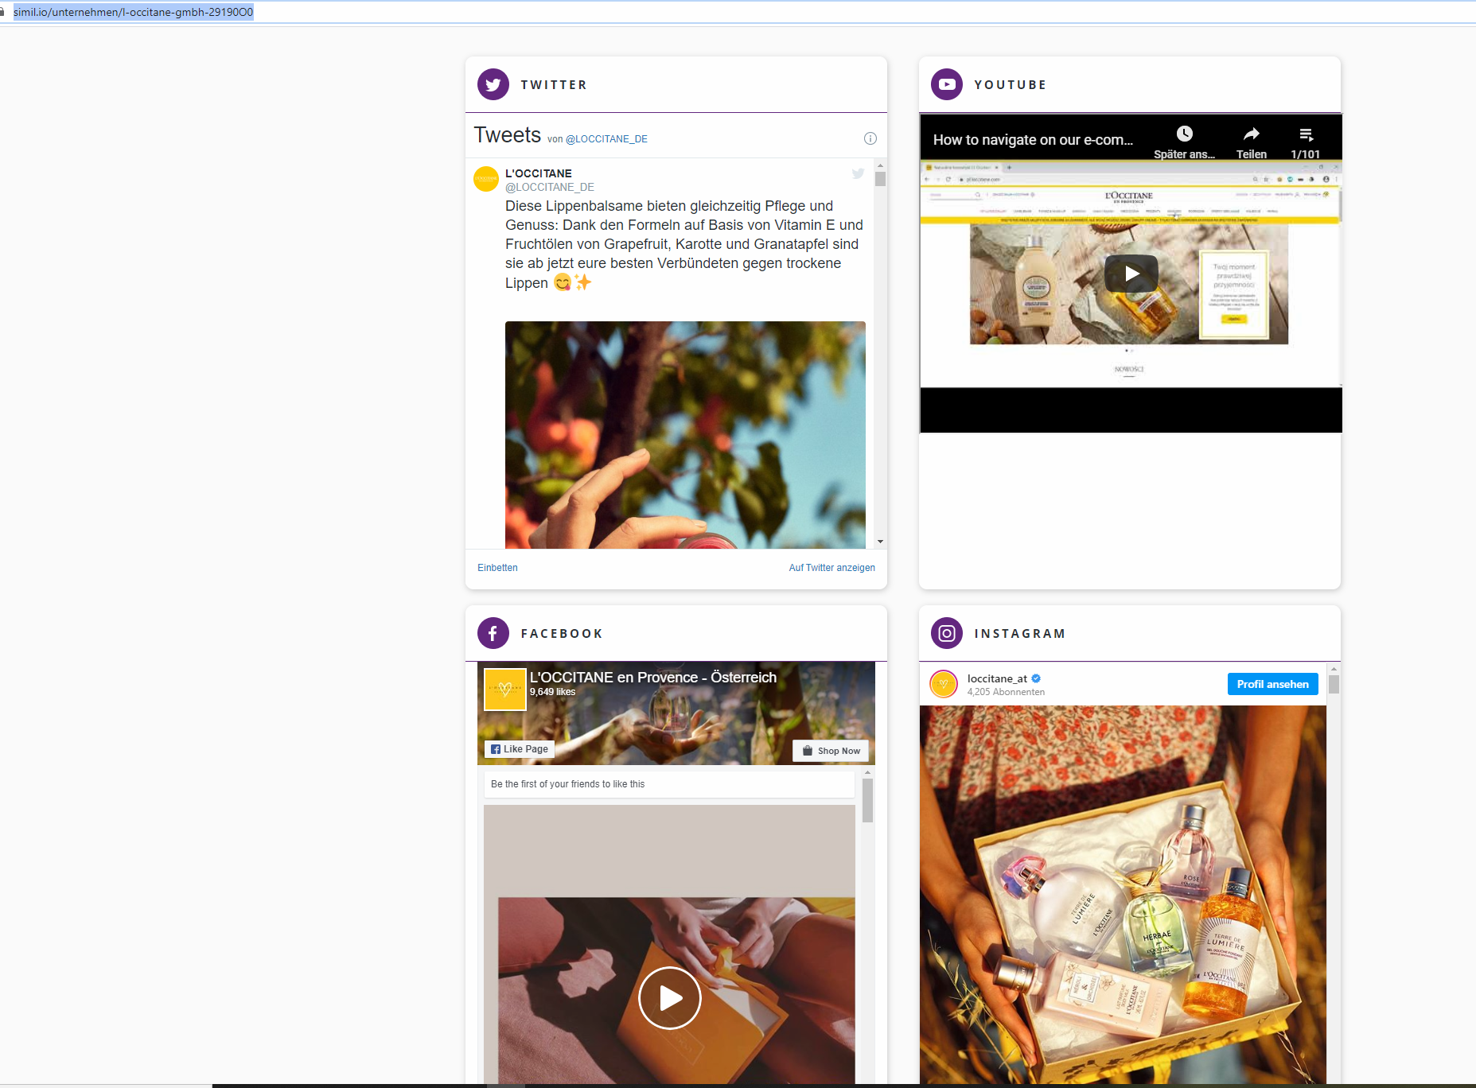The width and height of the screenshot is (1476, 1088).
Task: Click the 'Profil ansehen' button
Action: (1272, 683)
